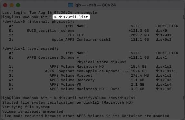Click the '+121.1 GB' size value
The width and height of the screenshot is (185, 120).
tap(139, 57)
